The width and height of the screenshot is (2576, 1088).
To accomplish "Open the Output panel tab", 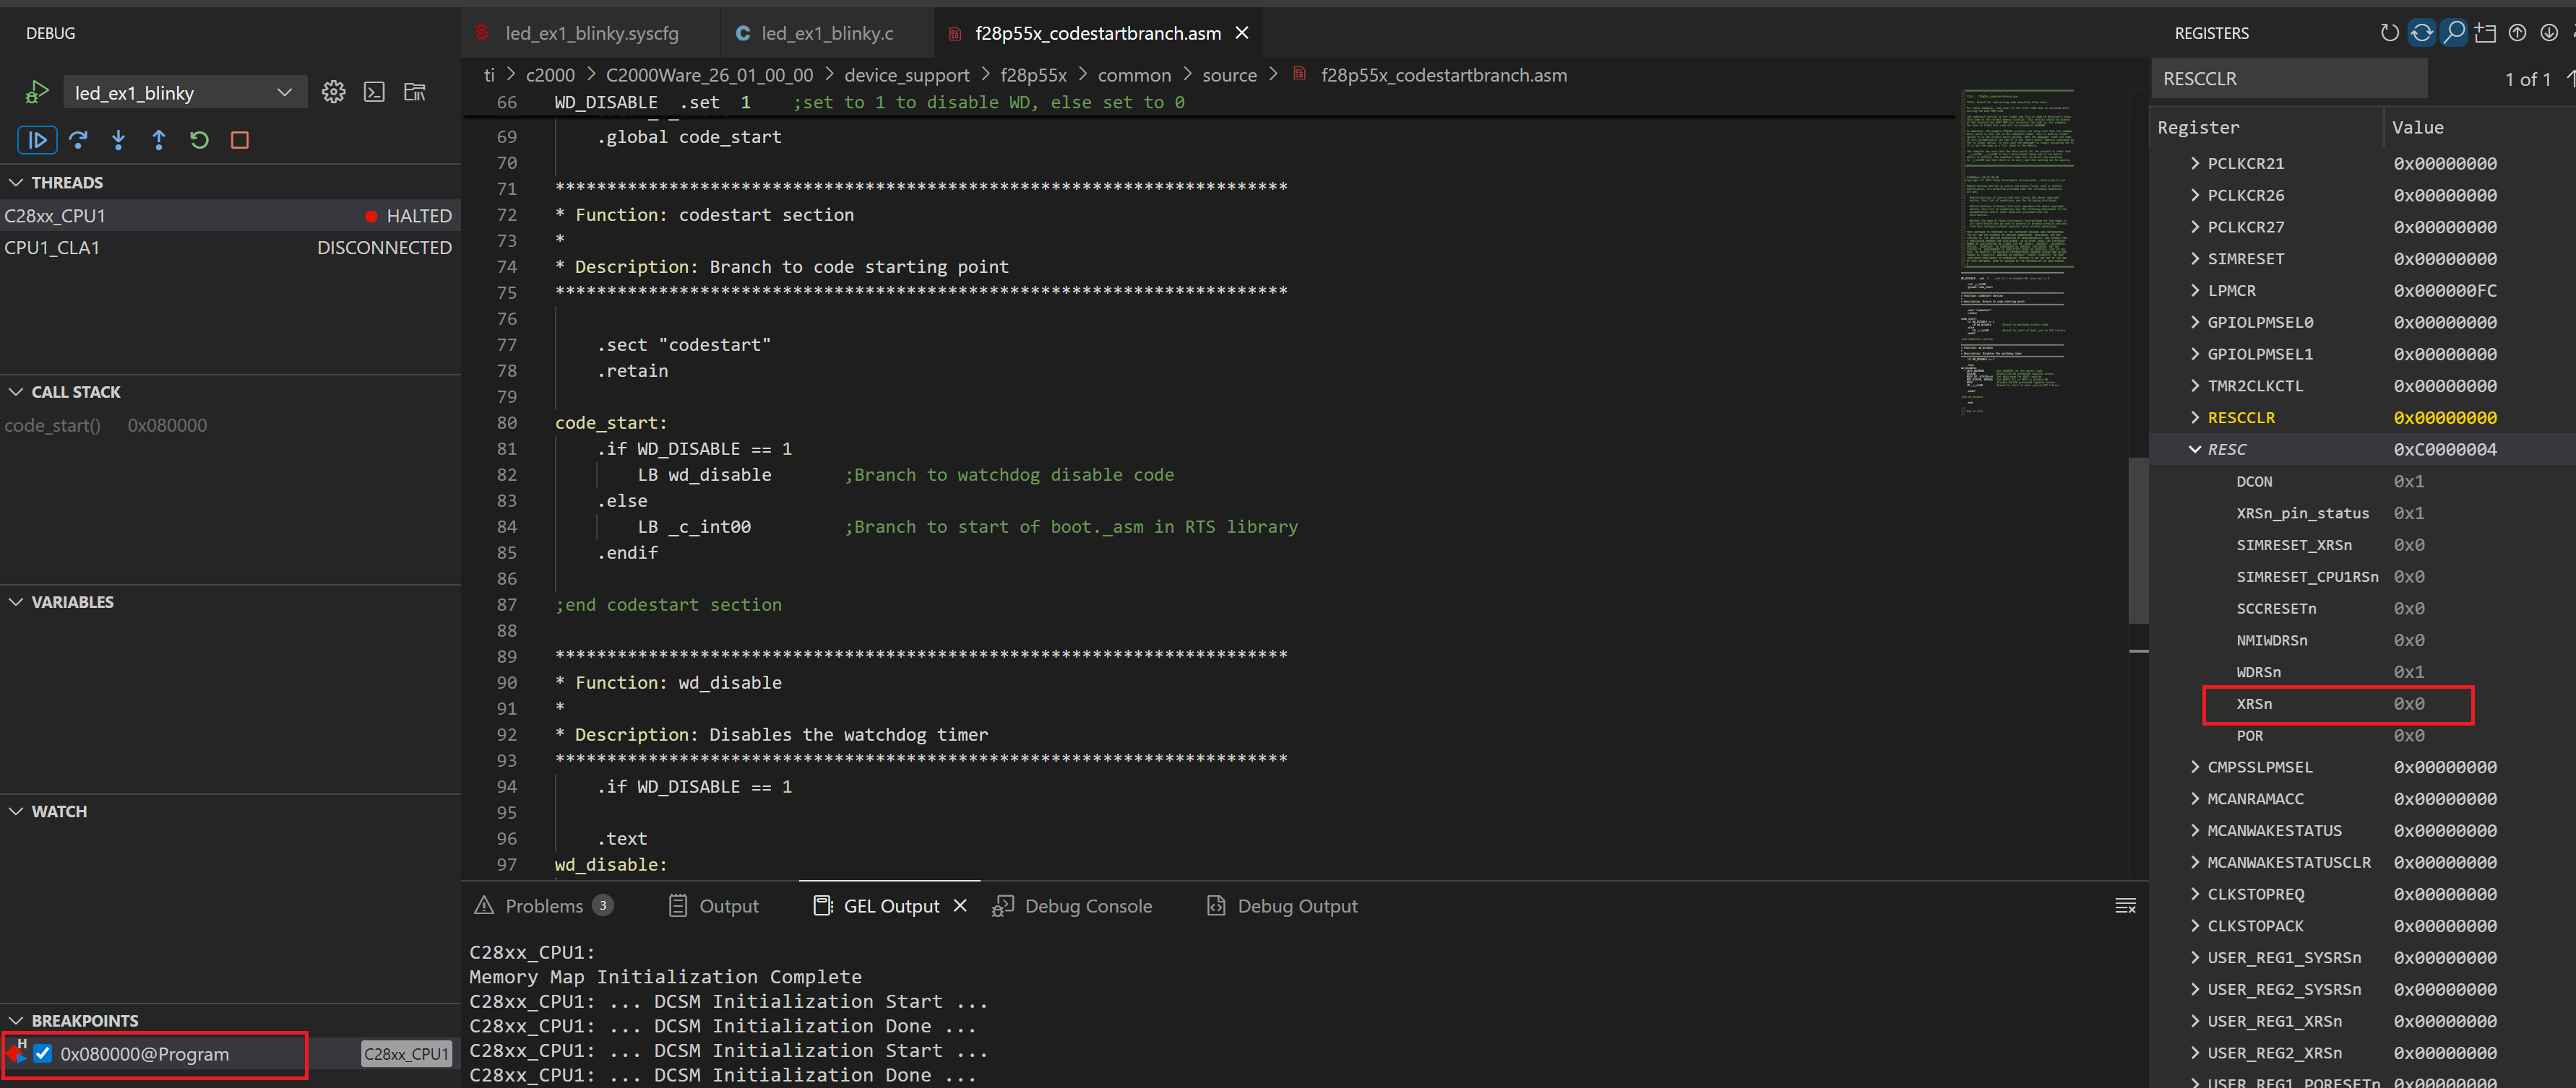I will (x=714, y=906).
